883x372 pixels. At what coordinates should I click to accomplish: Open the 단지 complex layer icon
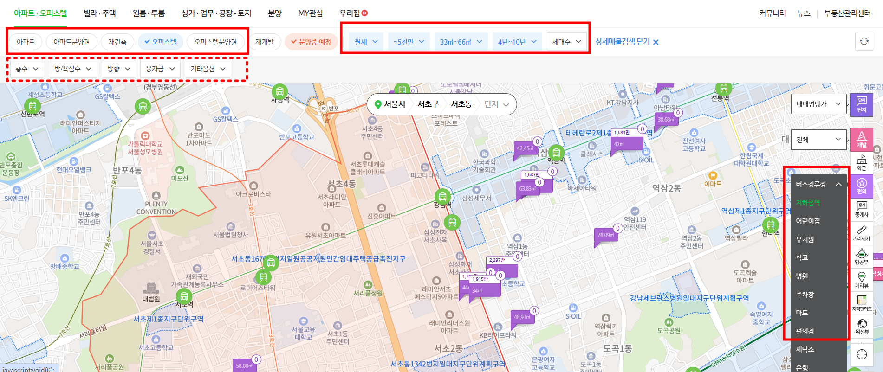click(862, 104)
